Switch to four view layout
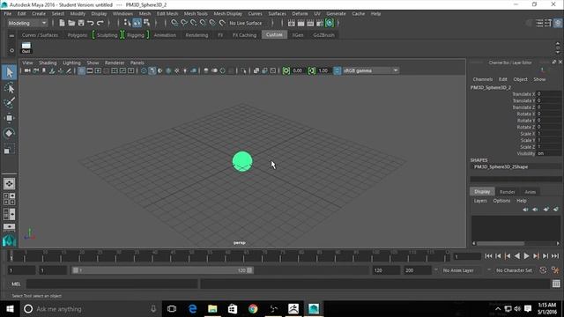Viewport: 564px width, 317px height. pos(9,199)
